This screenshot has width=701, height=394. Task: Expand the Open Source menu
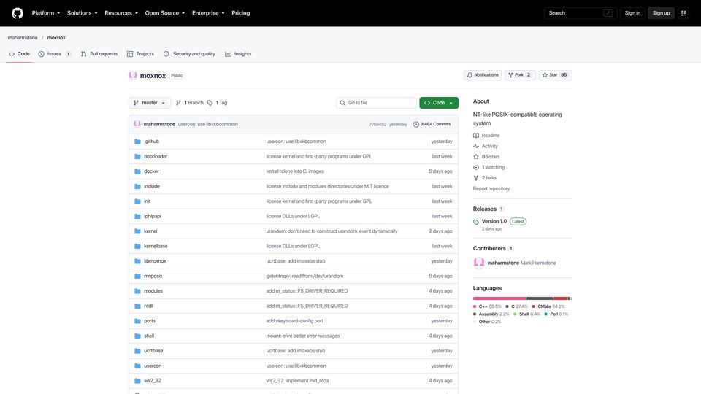point(164,13)
